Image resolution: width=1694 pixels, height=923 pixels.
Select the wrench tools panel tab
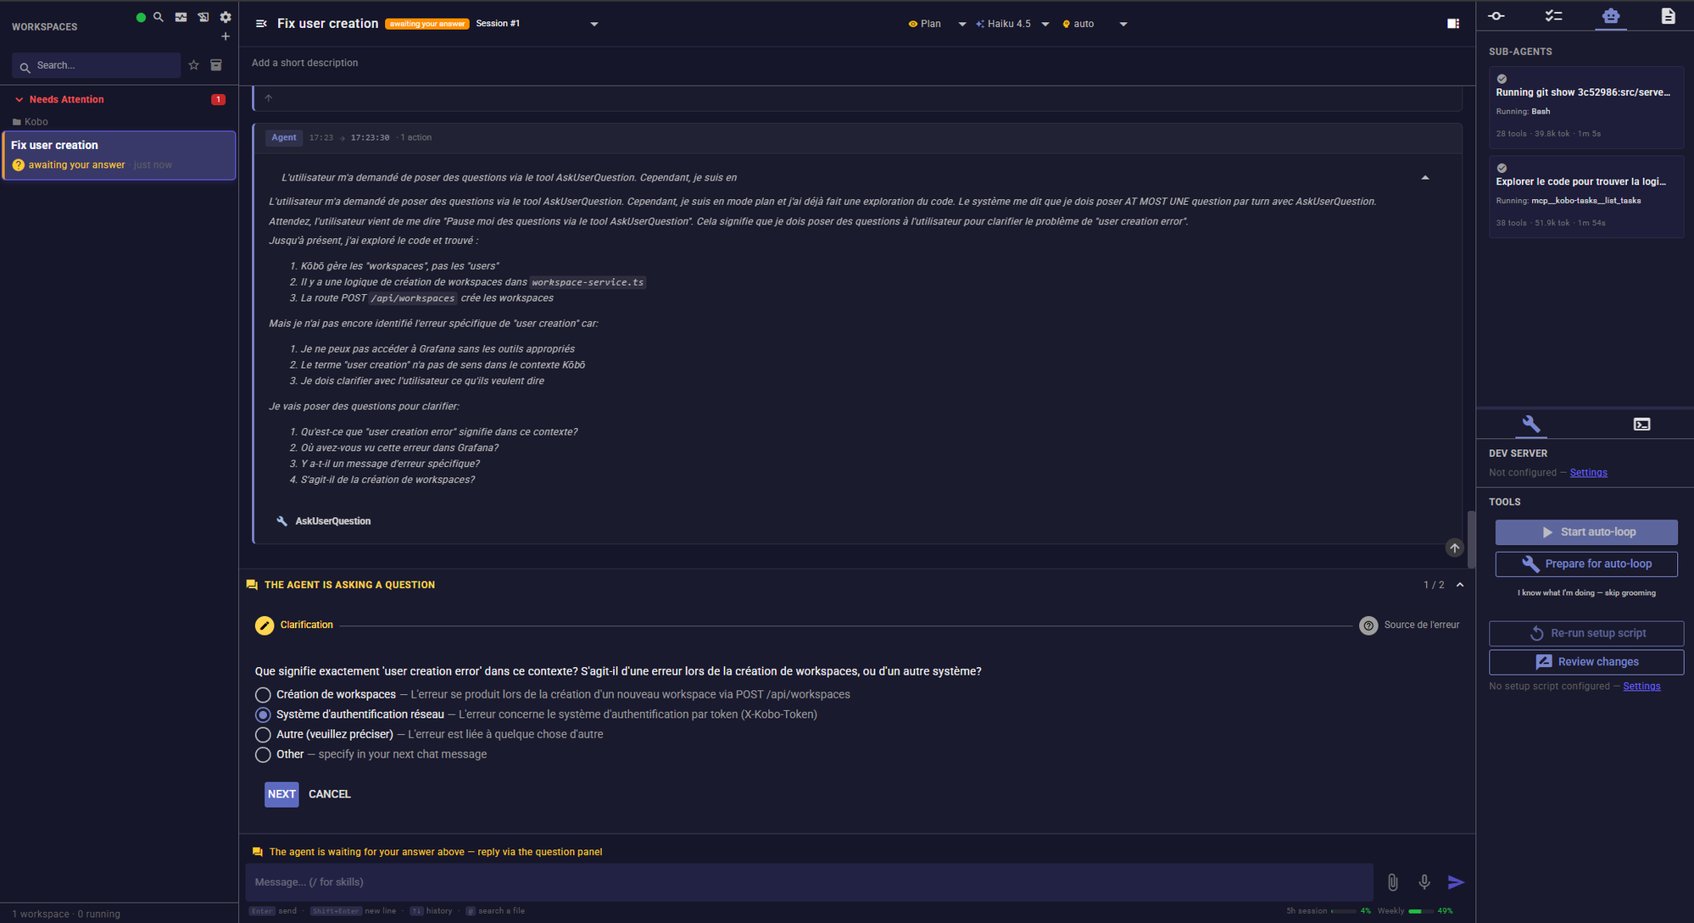tap(1531, 425)
